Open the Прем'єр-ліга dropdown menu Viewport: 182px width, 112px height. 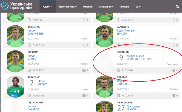68,7
